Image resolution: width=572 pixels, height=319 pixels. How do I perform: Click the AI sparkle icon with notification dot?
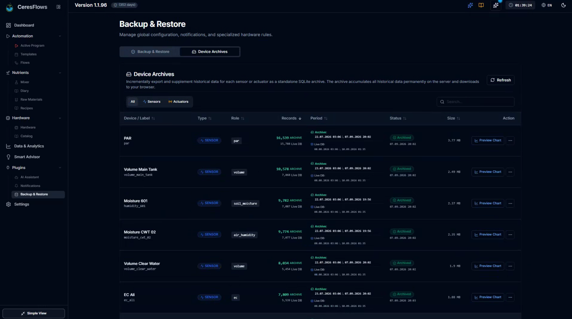496,5
